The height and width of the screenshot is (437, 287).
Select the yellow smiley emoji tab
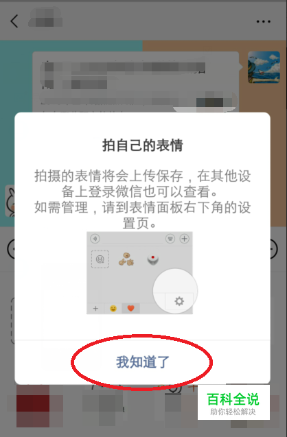coord(113,308)
